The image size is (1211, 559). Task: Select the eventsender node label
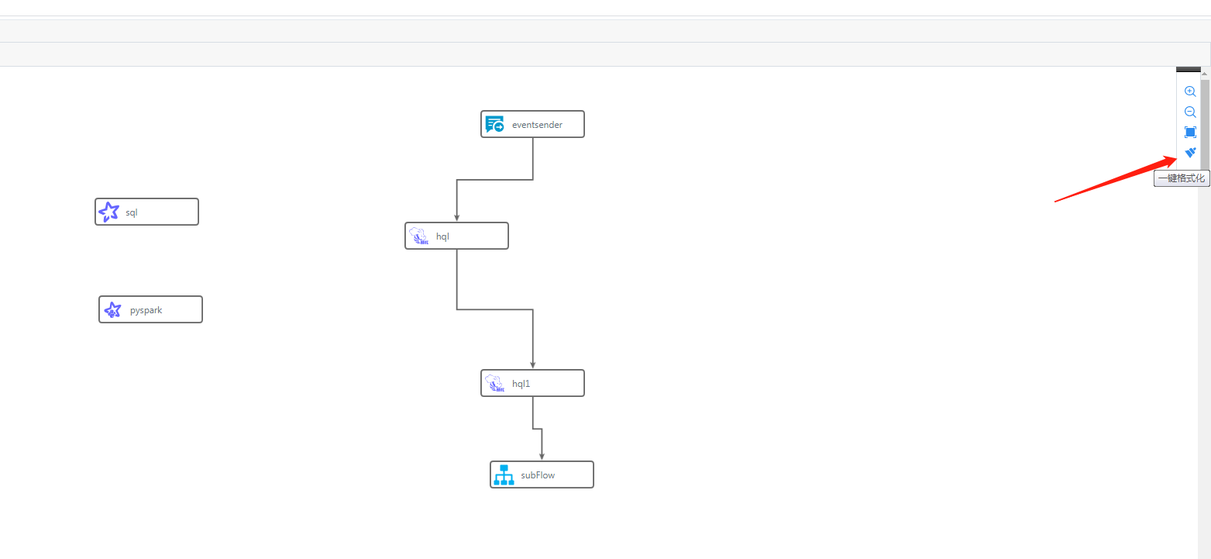537,125
